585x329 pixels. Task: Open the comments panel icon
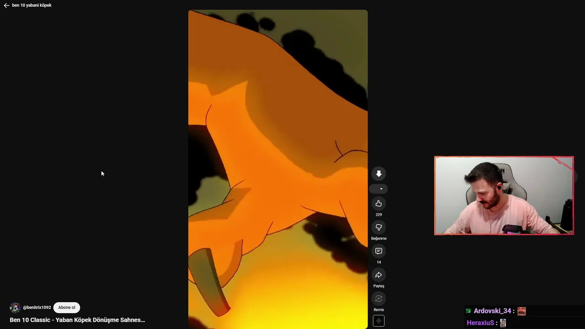click(378, 251)
